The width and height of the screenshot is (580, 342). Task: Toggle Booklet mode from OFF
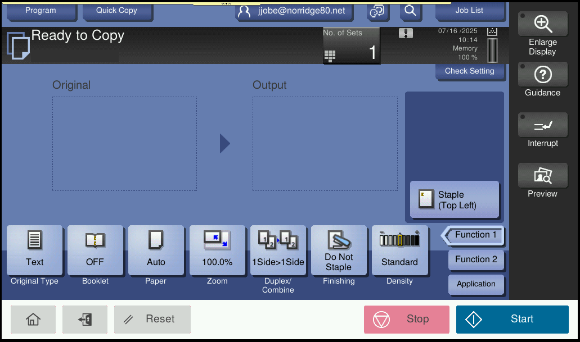pyautogui.click(x=95, y=250)
